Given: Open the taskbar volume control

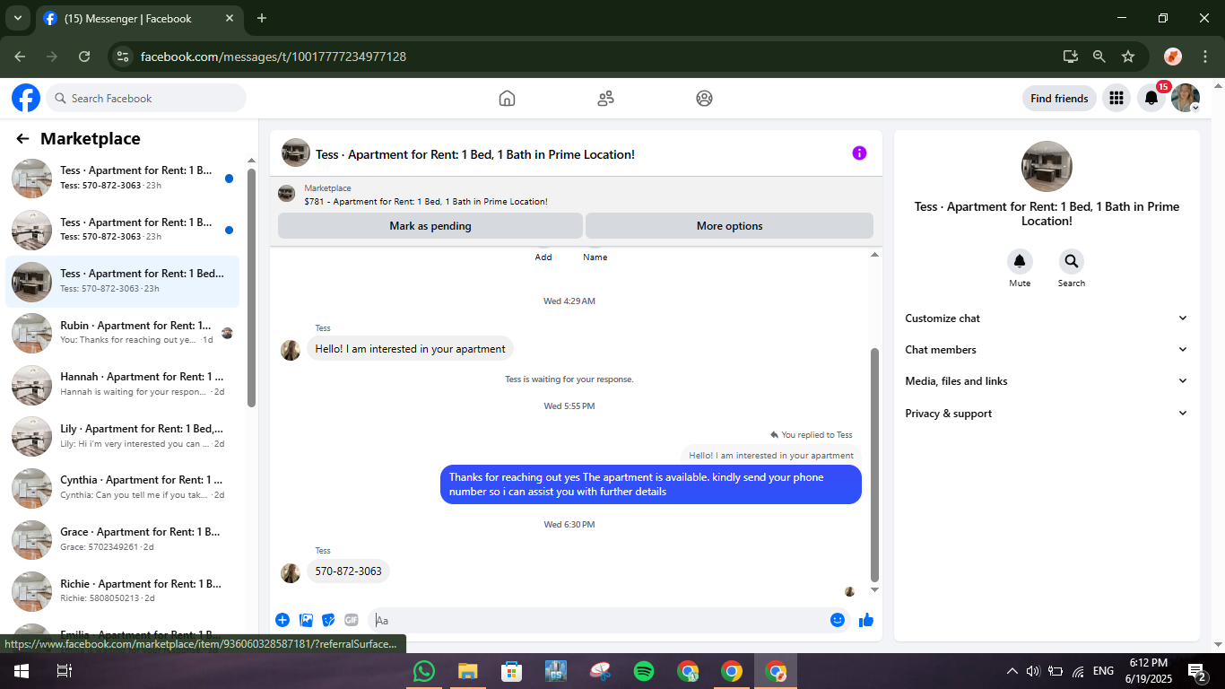Looking at the screenshot, I should (x=1033, y=671).
